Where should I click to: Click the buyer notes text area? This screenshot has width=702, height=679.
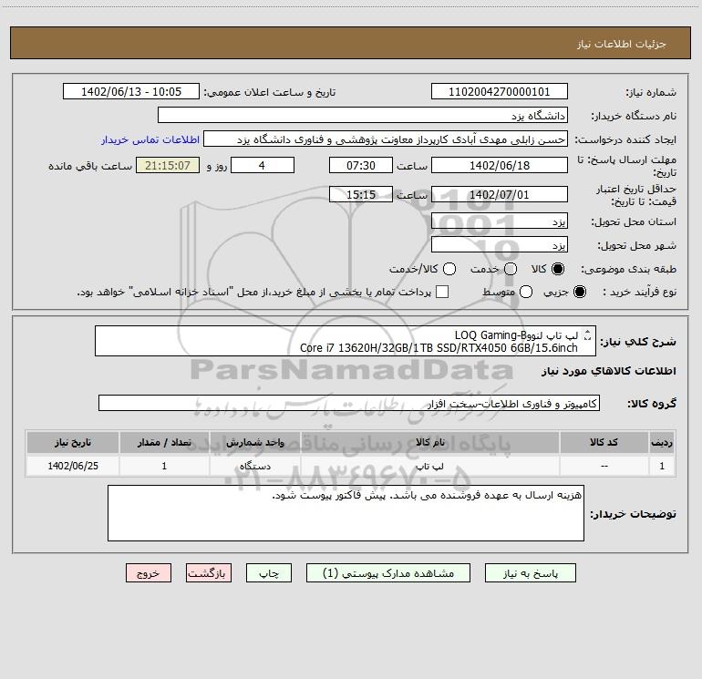point(346,513)
